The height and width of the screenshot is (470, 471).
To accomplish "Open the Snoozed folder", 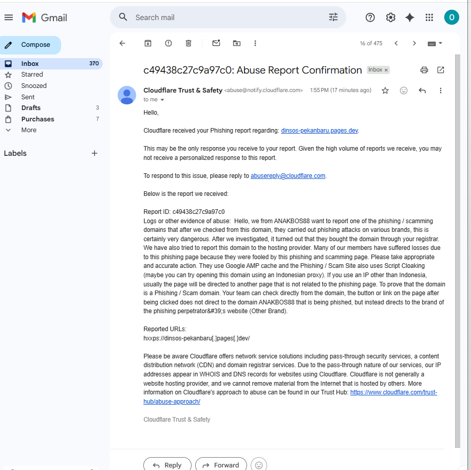I will pos(34,86).
